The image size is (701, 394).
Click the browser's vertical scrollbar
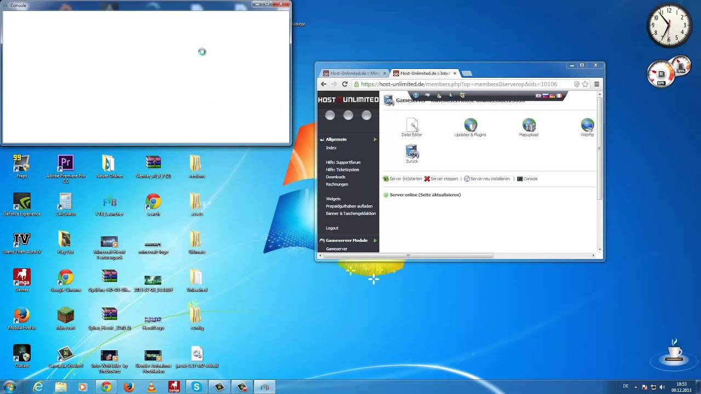[x=600, y=148]
